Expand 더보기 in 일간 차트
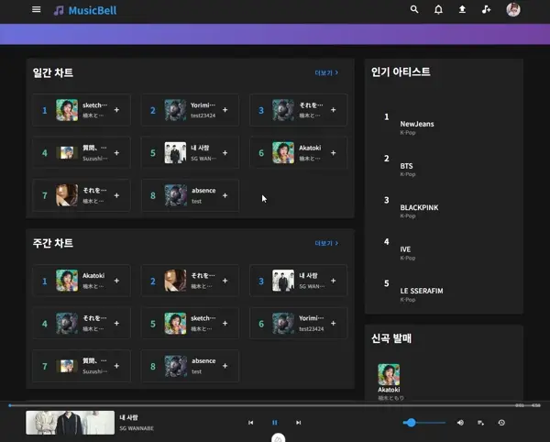The height and width of the screenshot is (442, 550). [326, 72]
